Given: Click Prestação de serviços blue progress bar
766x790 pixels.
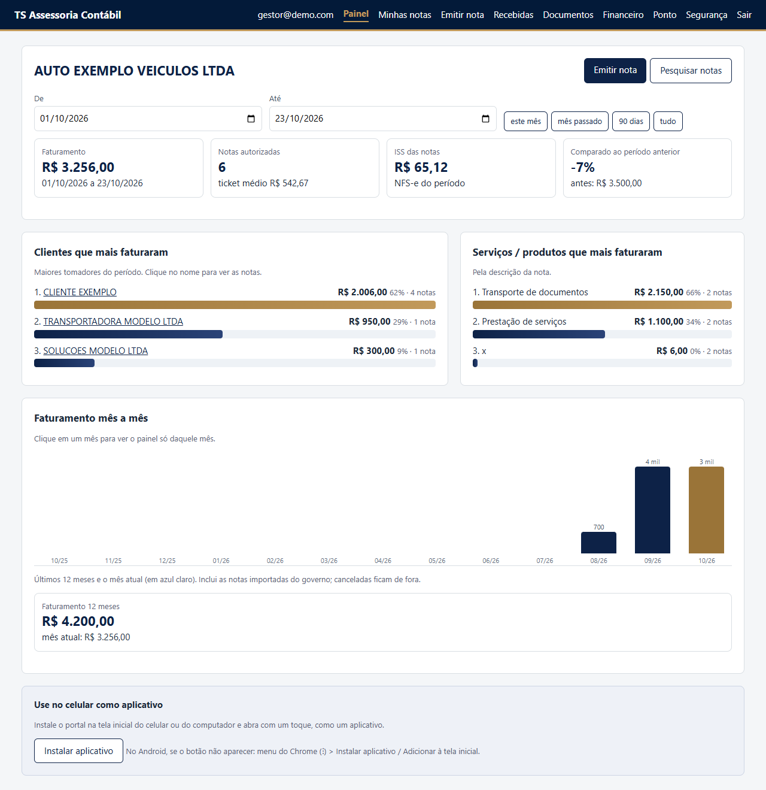Looking at the screenshot, I should (539, 334).
